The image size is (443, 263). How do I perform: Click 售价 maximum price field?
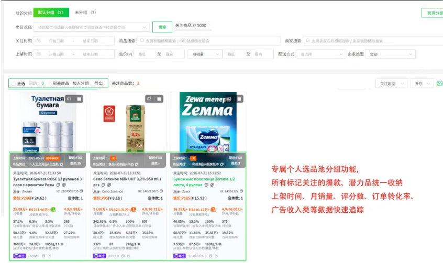coord(169,54)
